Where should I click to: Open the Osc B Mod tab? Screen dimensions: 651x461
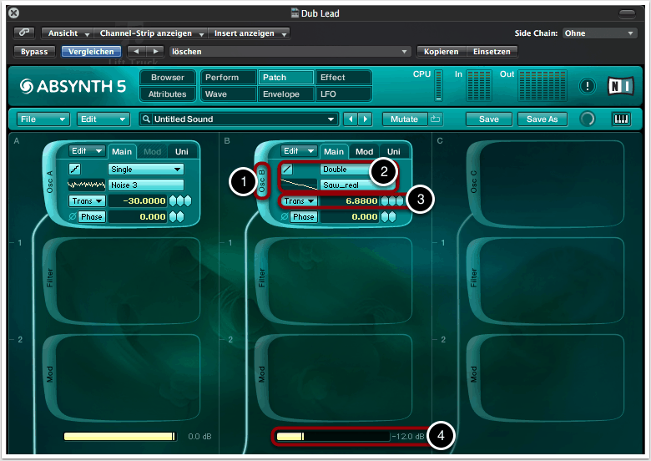tap(364, 152)
